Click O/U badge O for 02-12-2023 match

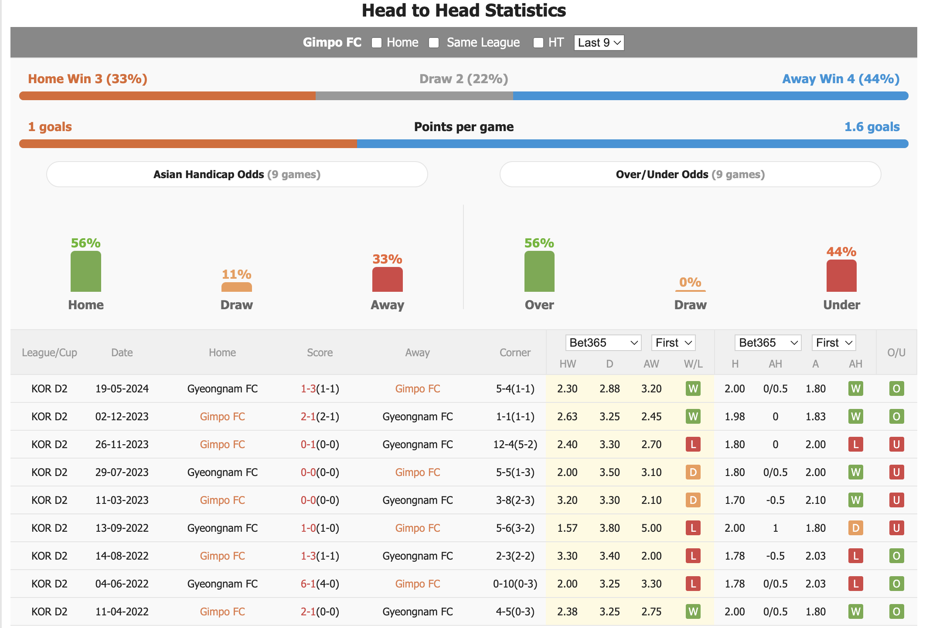tap(897, 416)
